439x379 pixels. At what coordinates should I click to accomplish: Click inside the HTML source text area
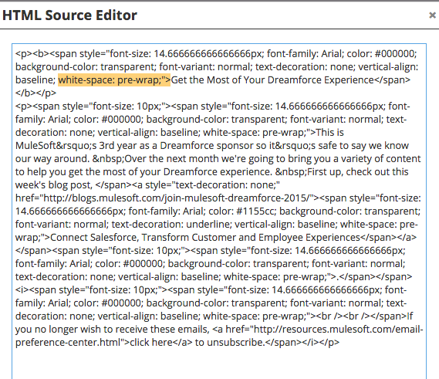point(219,211)
